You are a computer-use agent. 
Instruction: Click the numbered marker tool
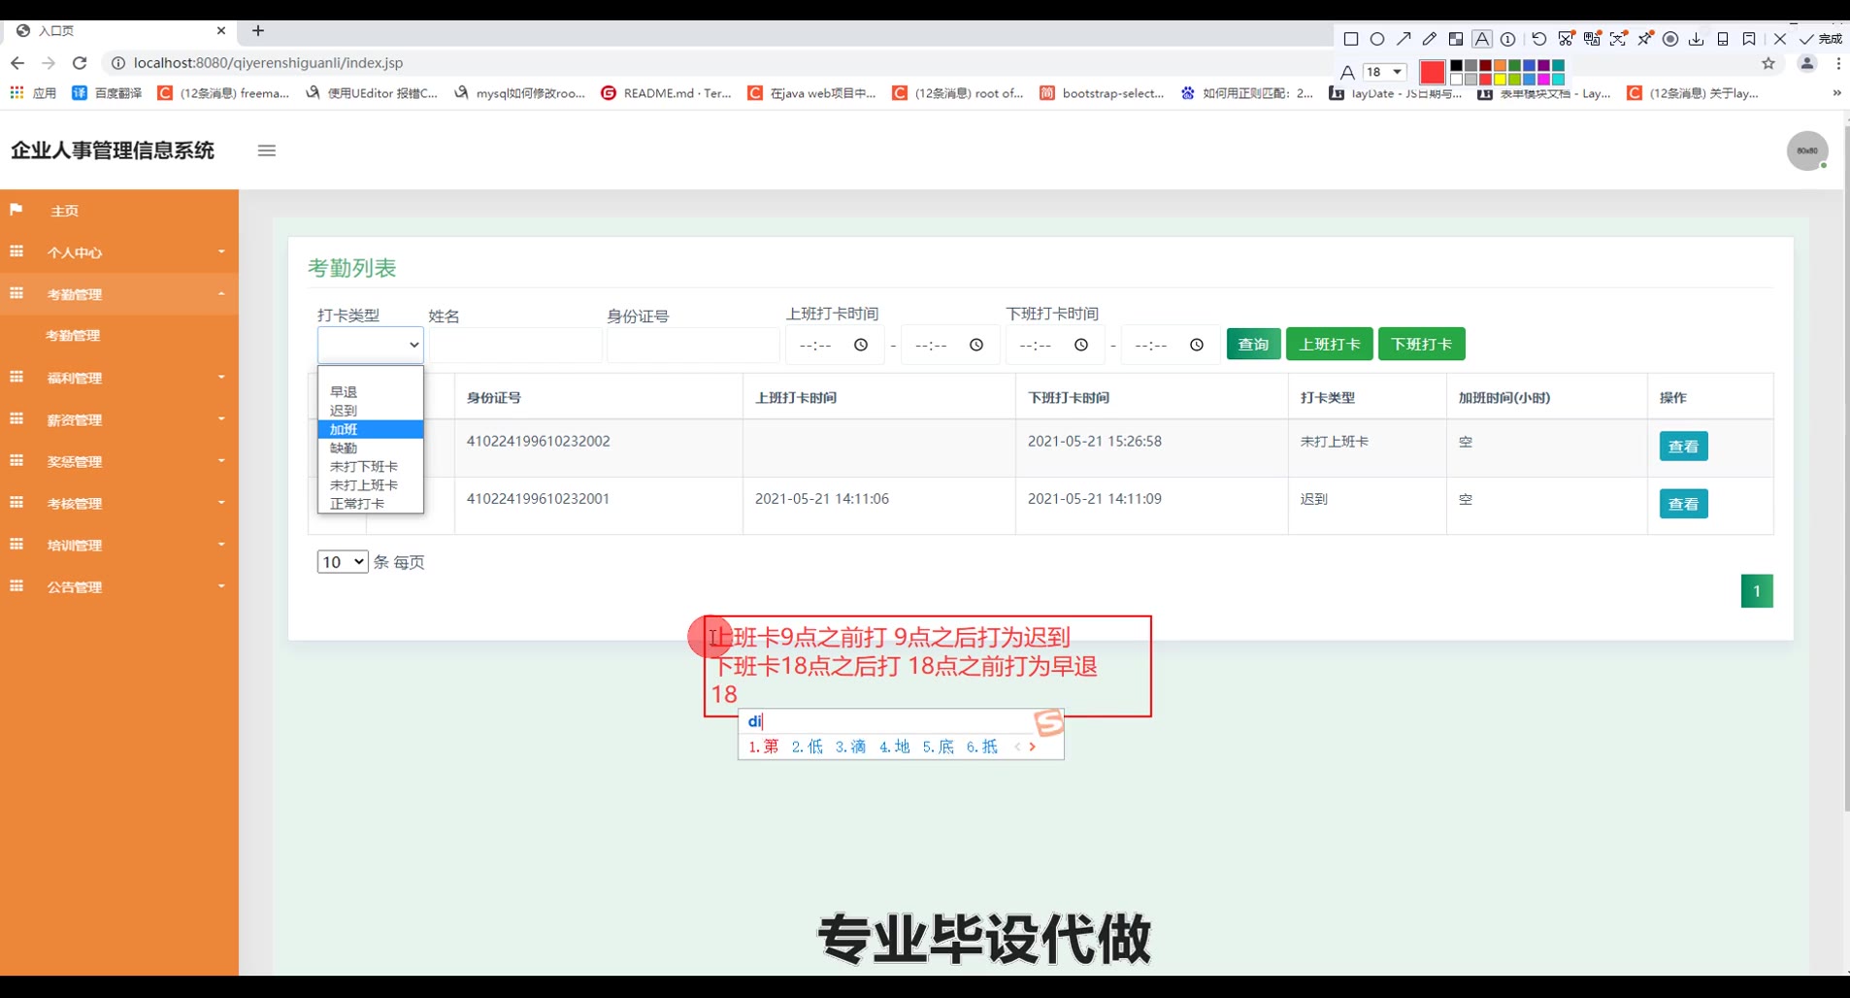click(x=1508, y=39)
